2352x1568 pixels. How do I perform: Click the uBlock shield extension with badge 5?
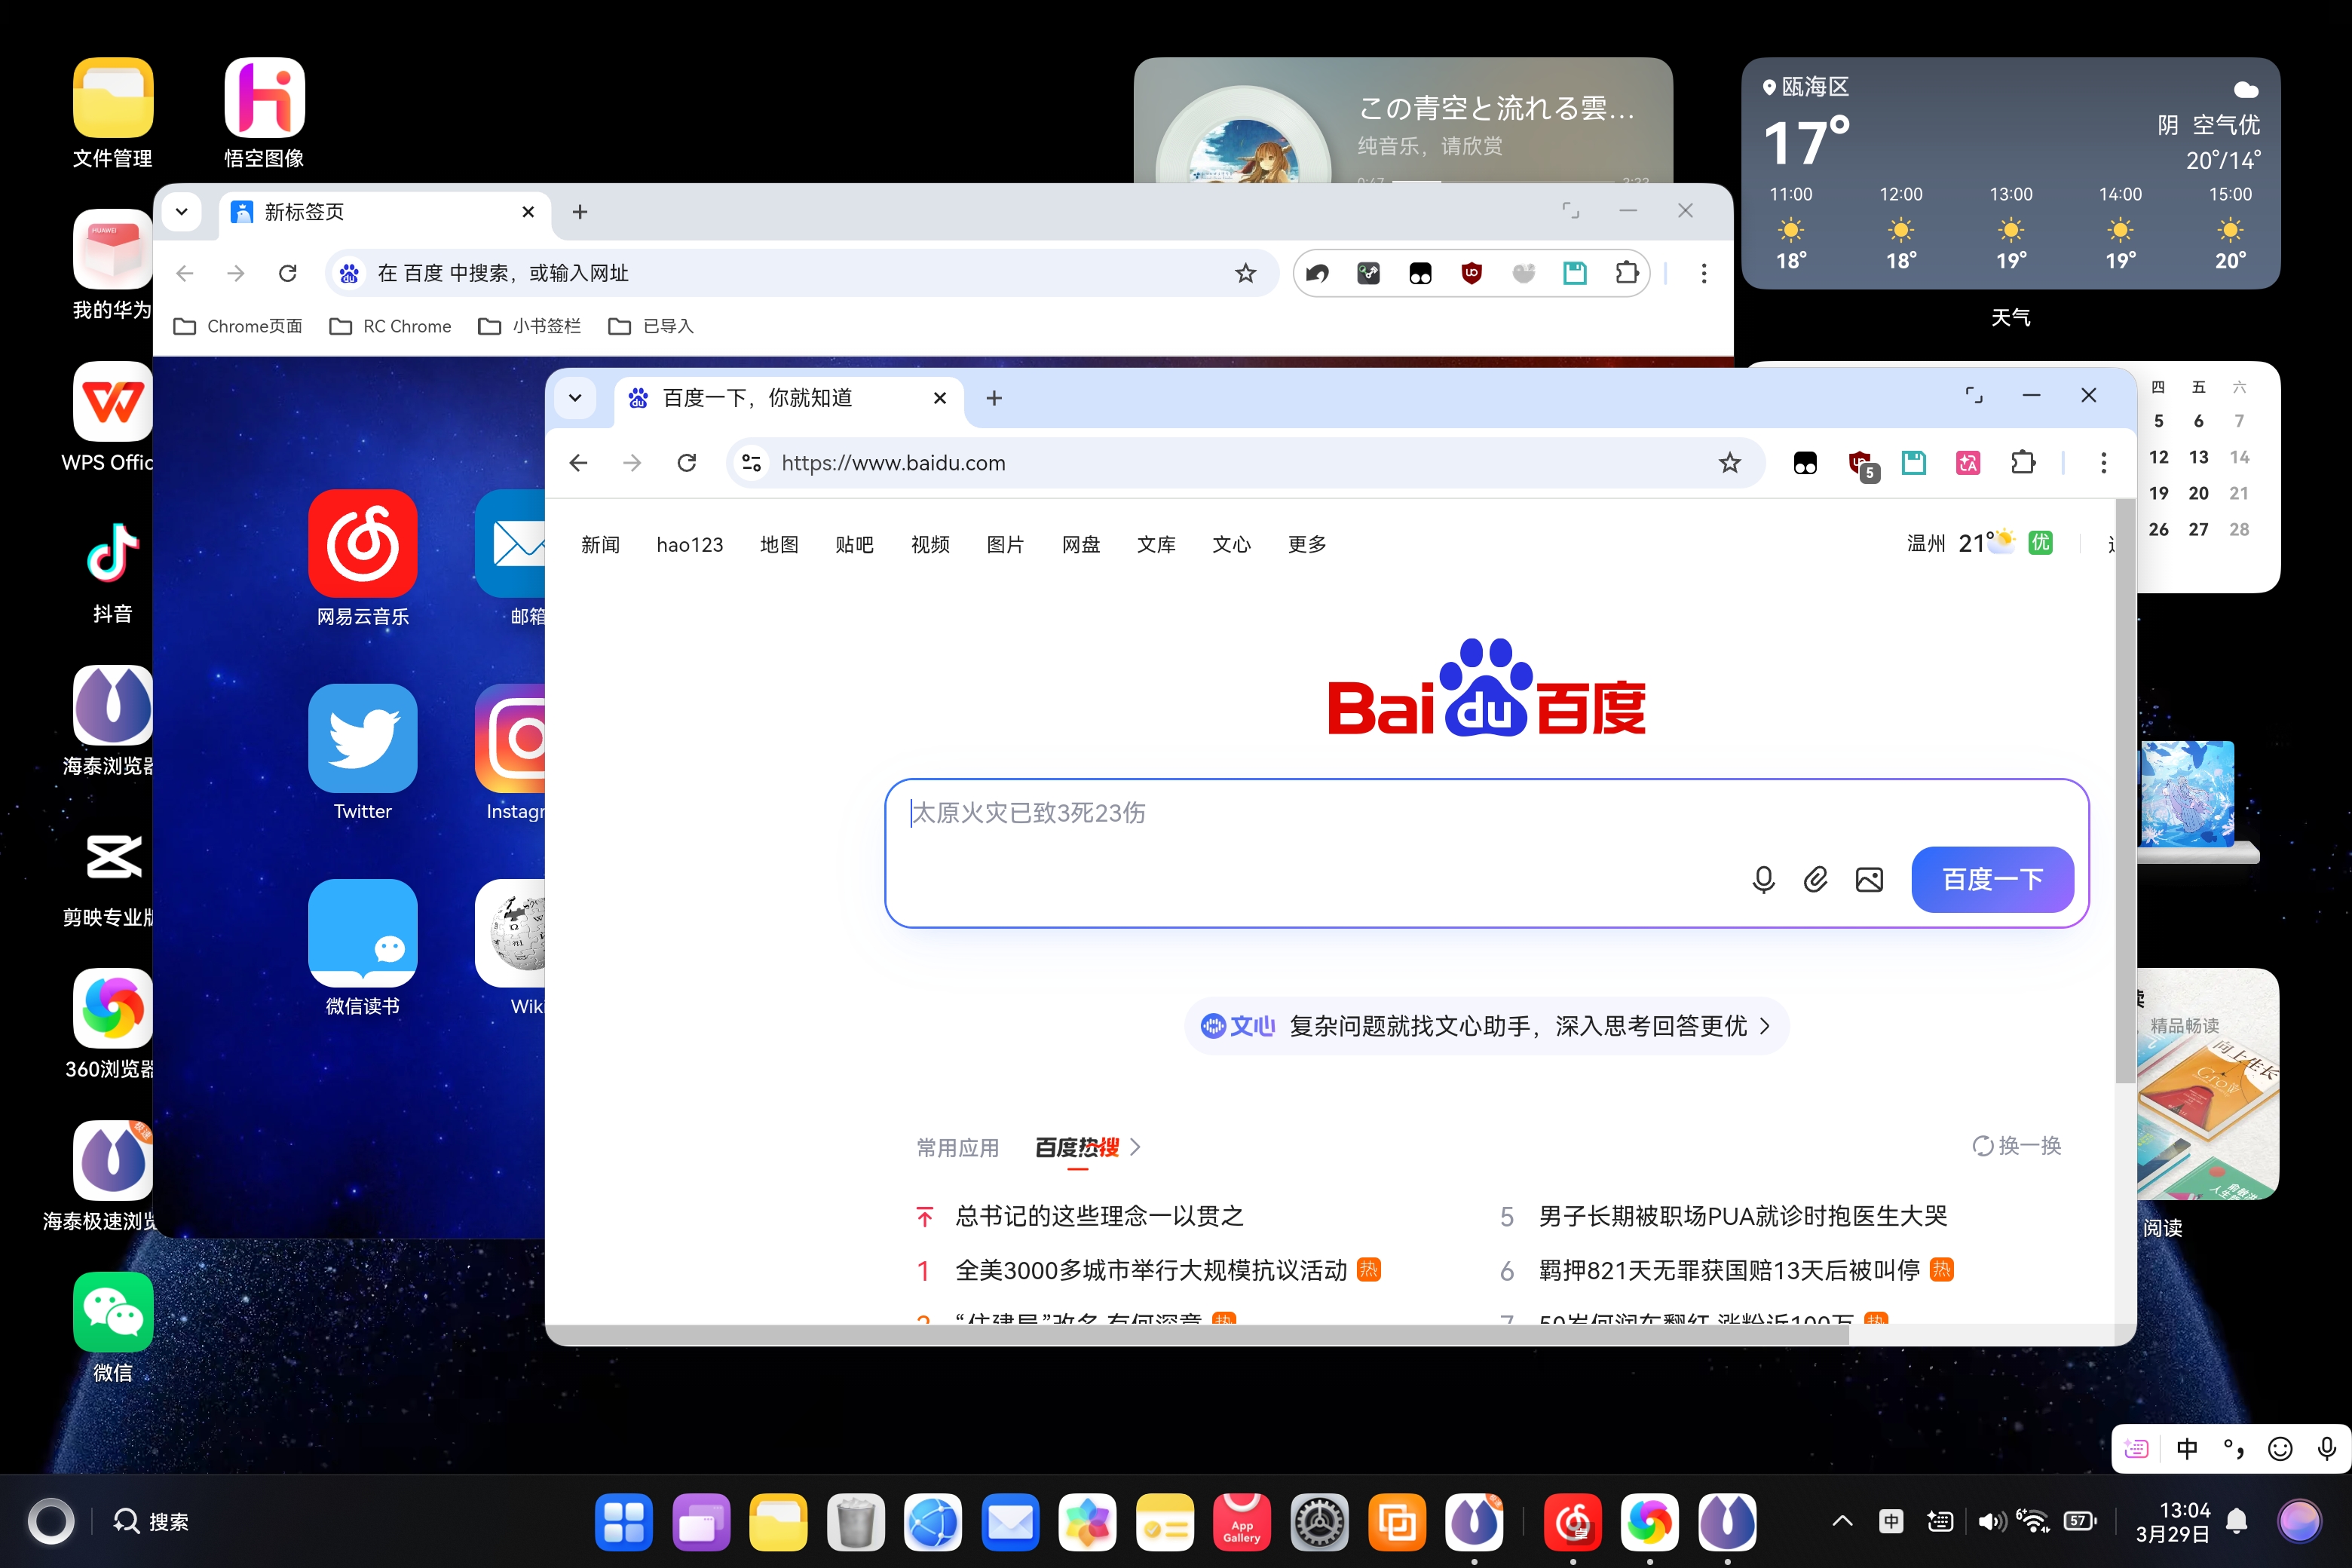(1861, 464)
